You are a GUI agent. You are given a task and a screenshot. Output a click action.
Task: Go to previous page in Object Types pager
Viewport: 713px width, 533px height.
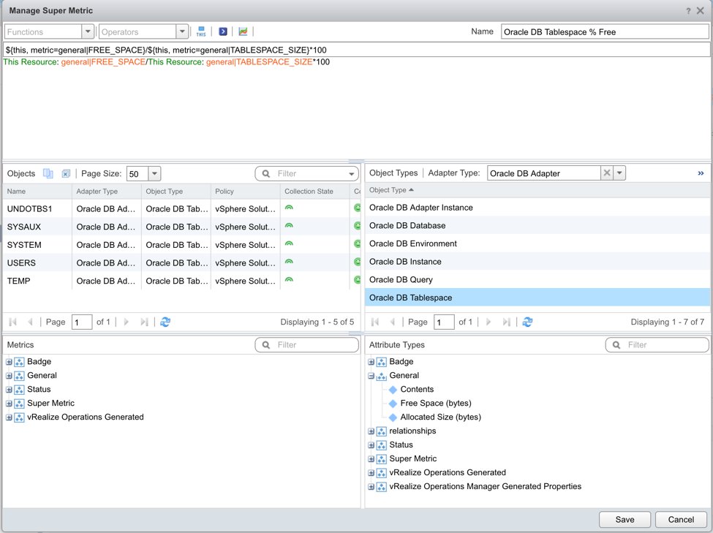point(393,322)
